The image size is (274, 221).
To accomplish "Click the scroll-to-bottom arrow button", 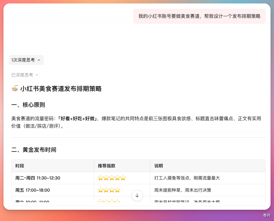I will (137, 195).
